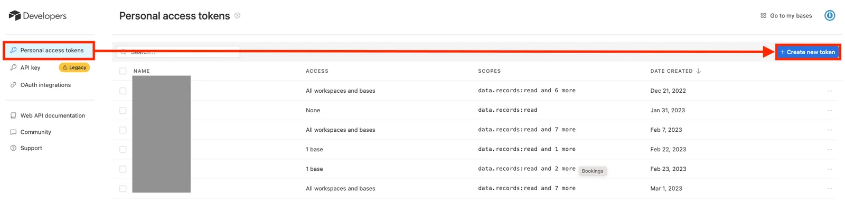845x205 pixels.
Task: Open more options for Feb 22, 2023 token
Action: point(830,150)
